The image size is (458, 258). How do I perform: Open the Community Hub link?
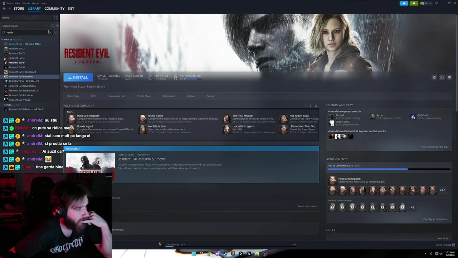(116, 96)
